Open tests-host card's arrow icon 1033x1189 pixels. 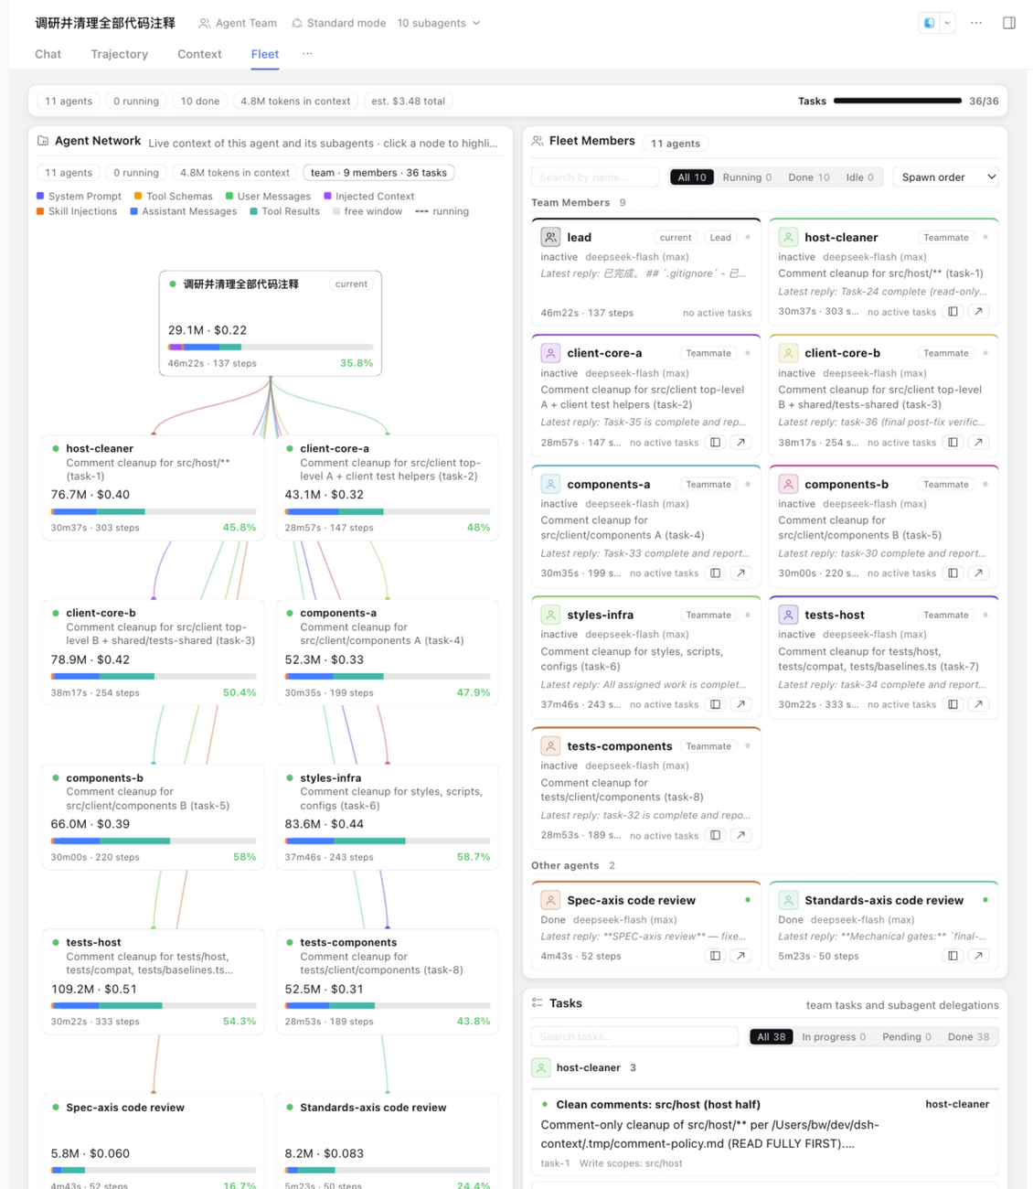979,704
